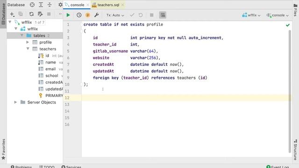This screenshot has height=168, width=299.
Task: Open console settings wrench icon
Action: click(97, 15)
